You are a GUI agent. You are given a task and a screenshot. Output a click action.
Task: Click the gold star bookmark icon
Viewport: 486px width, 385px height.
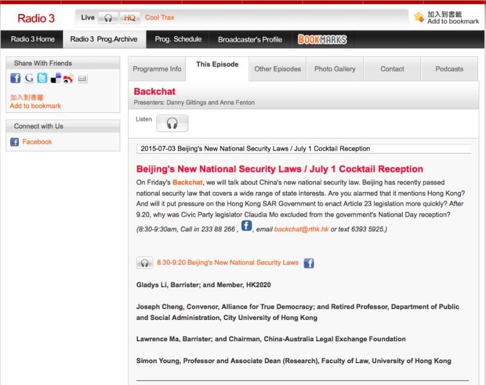pyautogui.click(x=419, y=17)
